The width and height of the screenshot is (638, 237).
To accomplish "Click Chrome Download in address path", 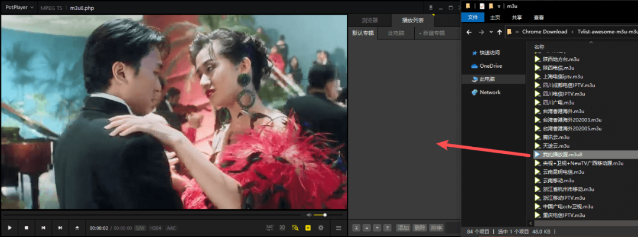I will click(x=545, y=32).
